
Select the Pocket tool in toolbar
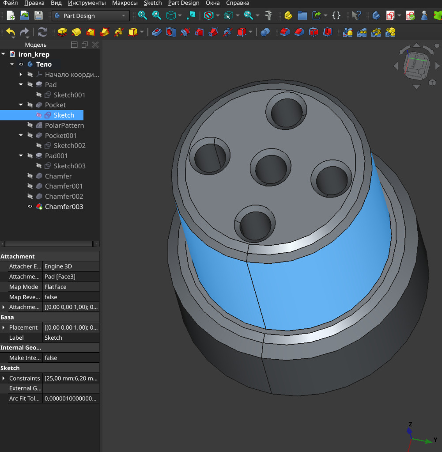pos(157,32)
